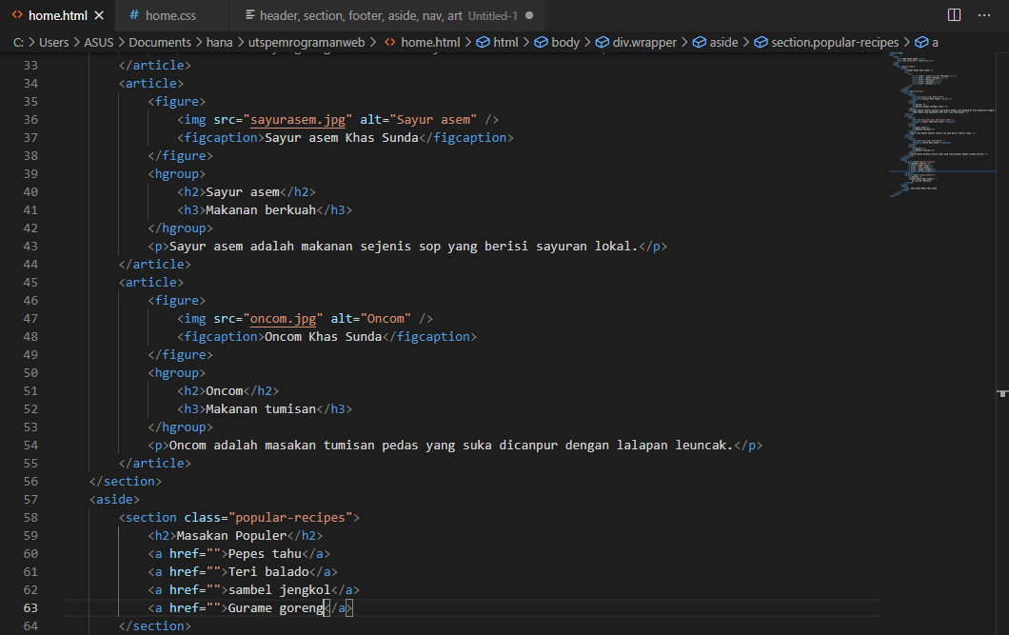
Task: Select the body symbol breadcrumb
Action: 557,43
